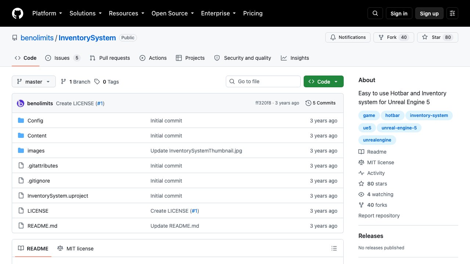This screenshot has height=264, width=470.
Task: Click the 5 Commits history link
Action: [x=321, y=103]
